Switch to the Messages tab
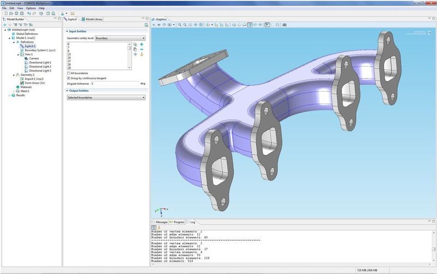 click(160, 222)
